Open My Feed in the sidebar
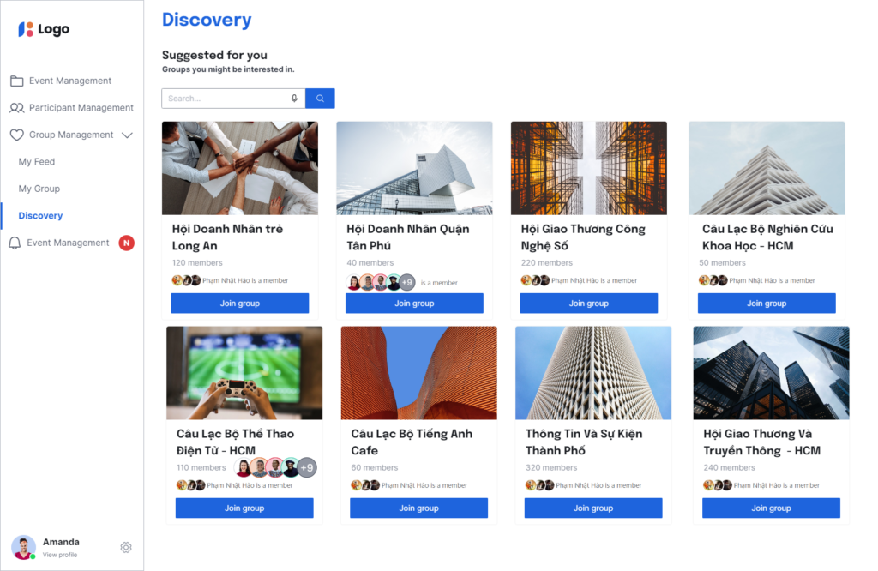Viewport: 878px width, 571px height. pyautogui.click(x=37, y=161)
